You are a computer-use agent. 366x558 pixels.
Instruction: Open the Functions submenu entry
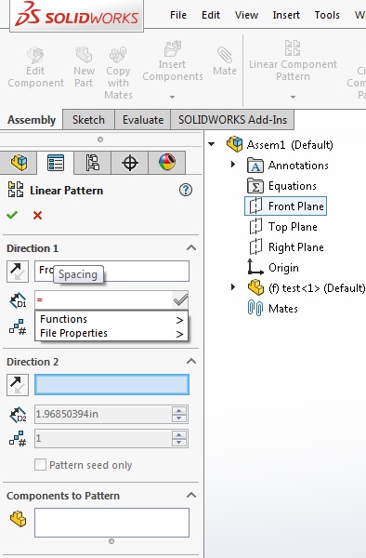111,319
